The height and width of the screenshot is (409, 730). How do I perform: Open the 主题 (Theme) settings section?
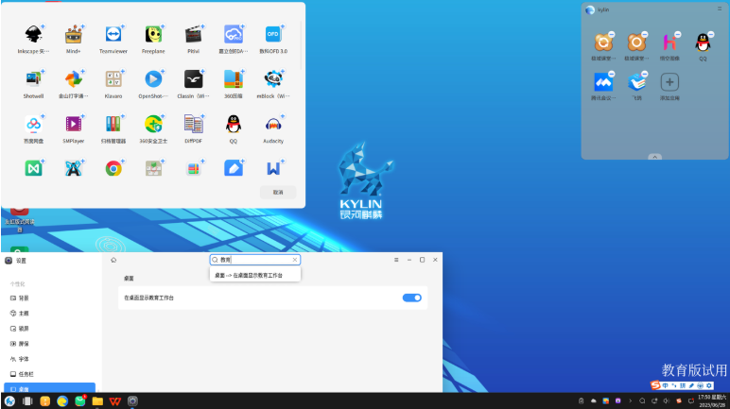tap(25, 313)
